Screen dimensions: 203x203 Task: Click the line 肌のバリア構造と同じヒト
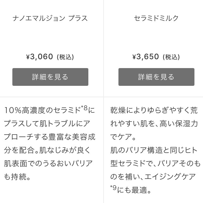tap(154, 150)
